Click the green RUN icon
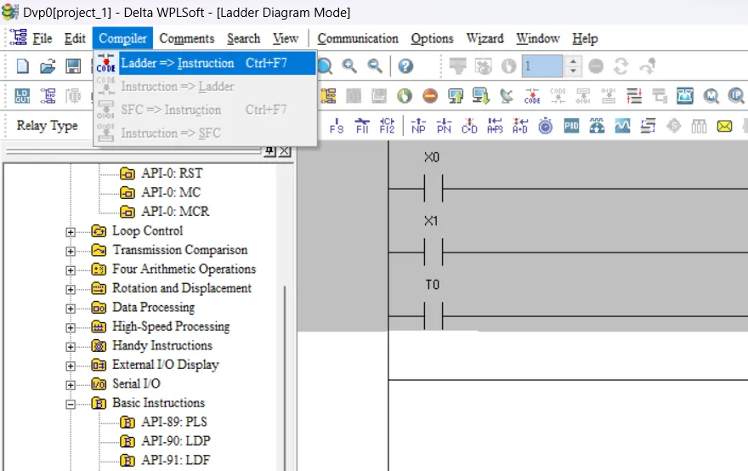This screenshot has width=748, height=471. (x=405, y=96)
